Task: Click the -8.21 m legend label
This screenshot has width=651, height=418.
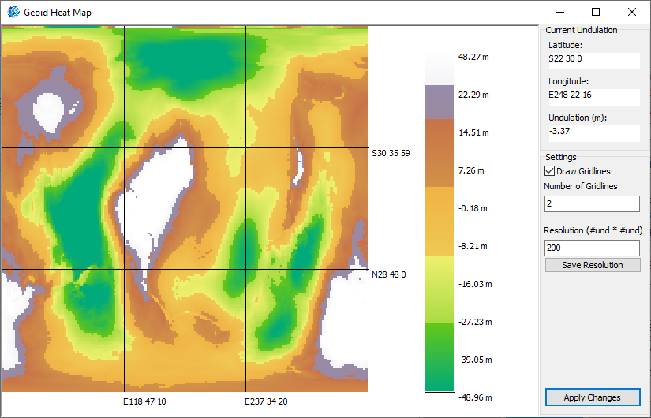Action: click(473, 246)
